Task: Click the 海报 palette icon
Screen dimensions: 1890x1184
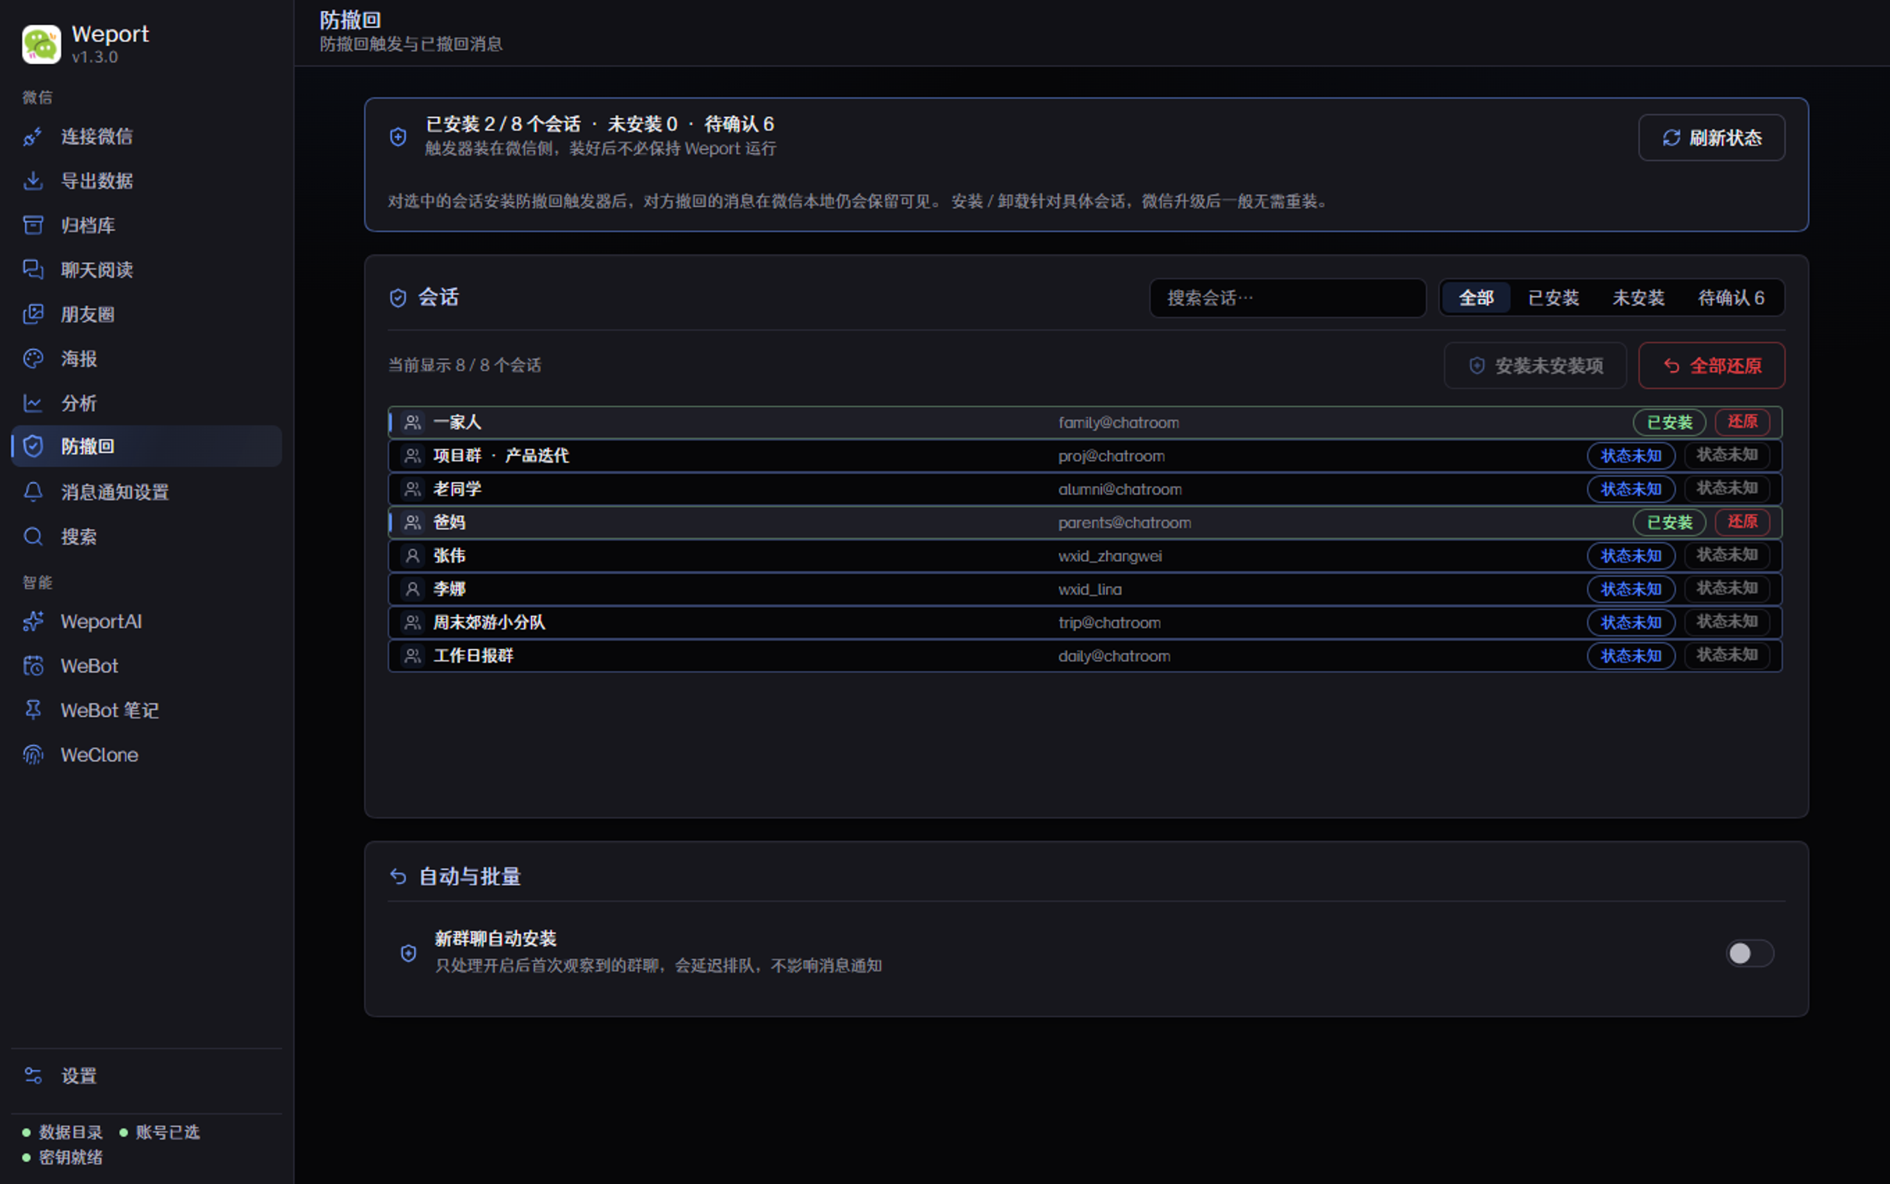Action: point(33,359)
